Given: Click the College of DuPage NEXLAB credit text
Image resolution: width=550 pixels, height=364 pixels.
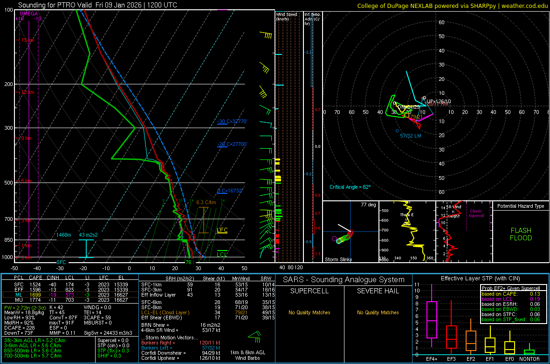Looking at the screenshot, I should pyautogui.click(x=452, y=6).
